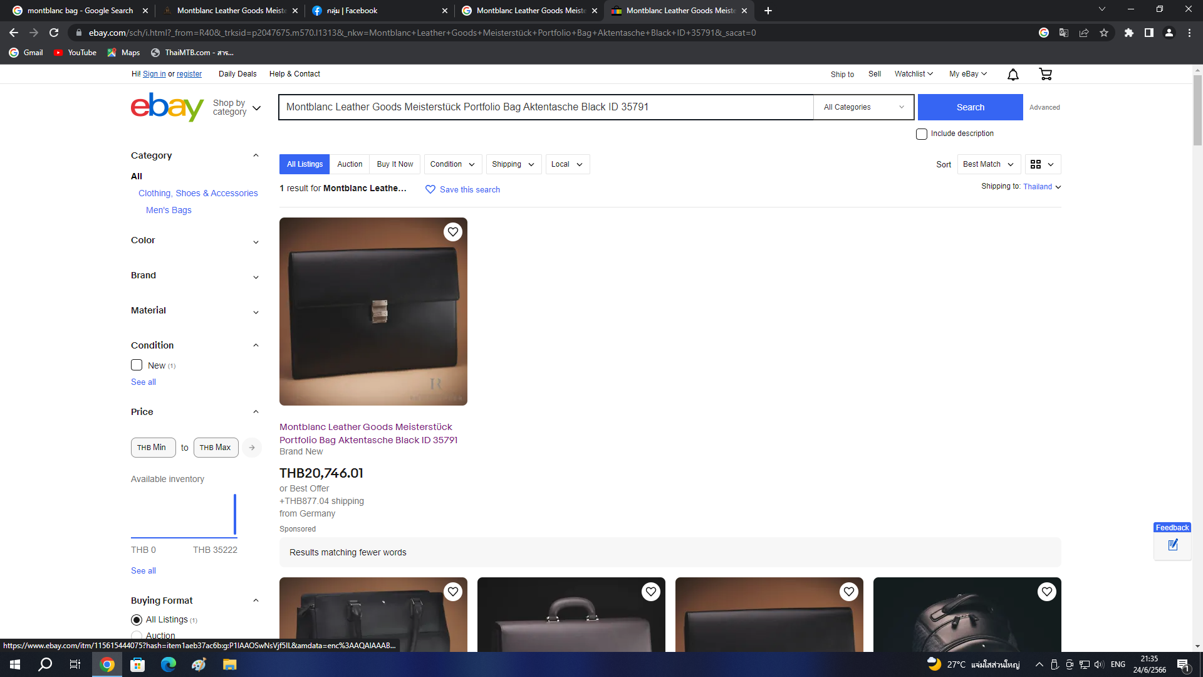Select All Listings radio button
The height and width of the screenshot is (677, 1203).
point(137,620)
